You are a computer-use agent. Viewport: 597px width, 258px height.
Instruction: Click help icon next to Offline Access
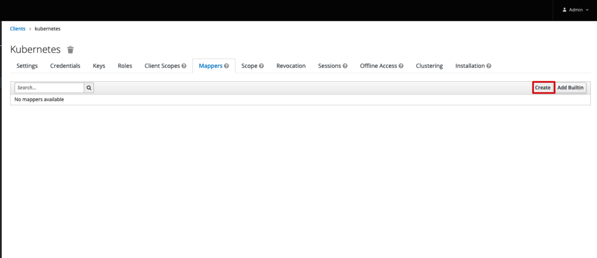401,66
